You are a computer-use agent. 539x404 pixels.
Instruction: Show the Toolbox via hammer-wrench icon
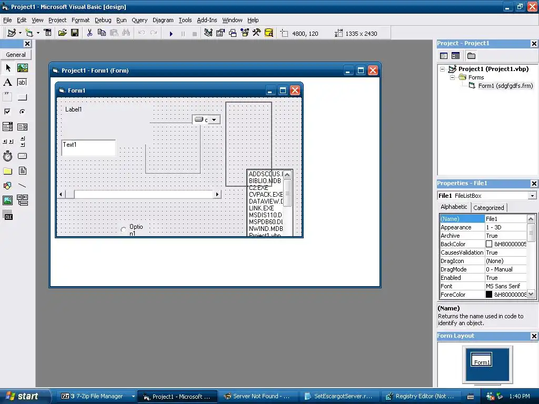click(257, 33)
